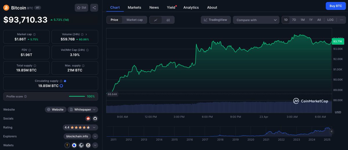Expand the Rating 4.4 dropdown
348x150 pixels.
pos(80,127)
